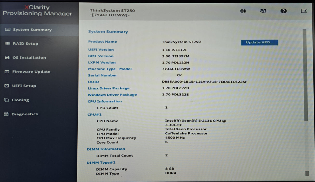
Task: Click the Diagnostics sidebar icon
Action: [6, 114]
